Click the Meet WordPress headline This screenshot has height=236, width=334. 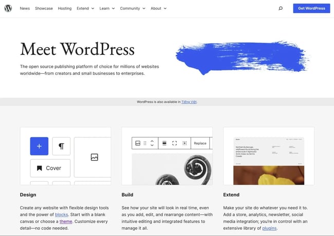tap(77, 49)
